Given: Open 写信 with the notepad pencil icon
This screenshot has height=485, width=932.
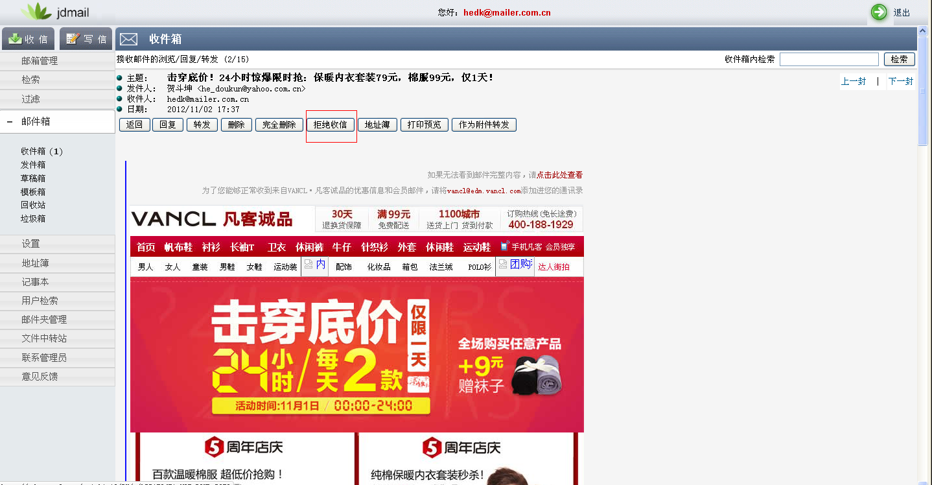Looking at the screenshot, I should point(86,39).
